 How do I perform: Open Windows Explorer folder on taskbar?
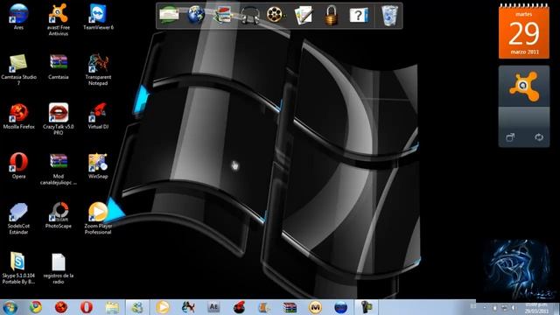point(112,307)
